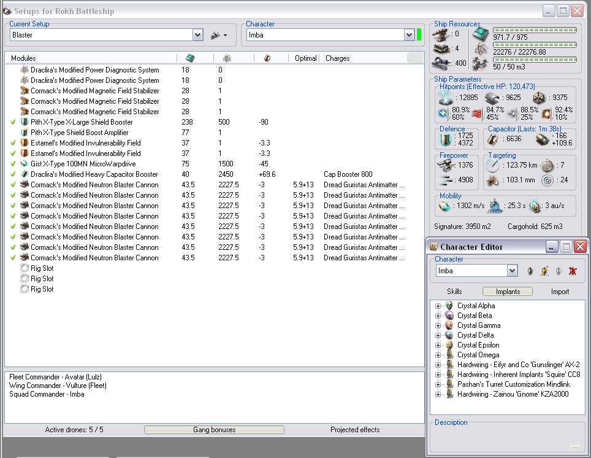Click the warp speed icon showing 3 au/s
Screen dimensions: 591x458
click(x=535, y=206)
